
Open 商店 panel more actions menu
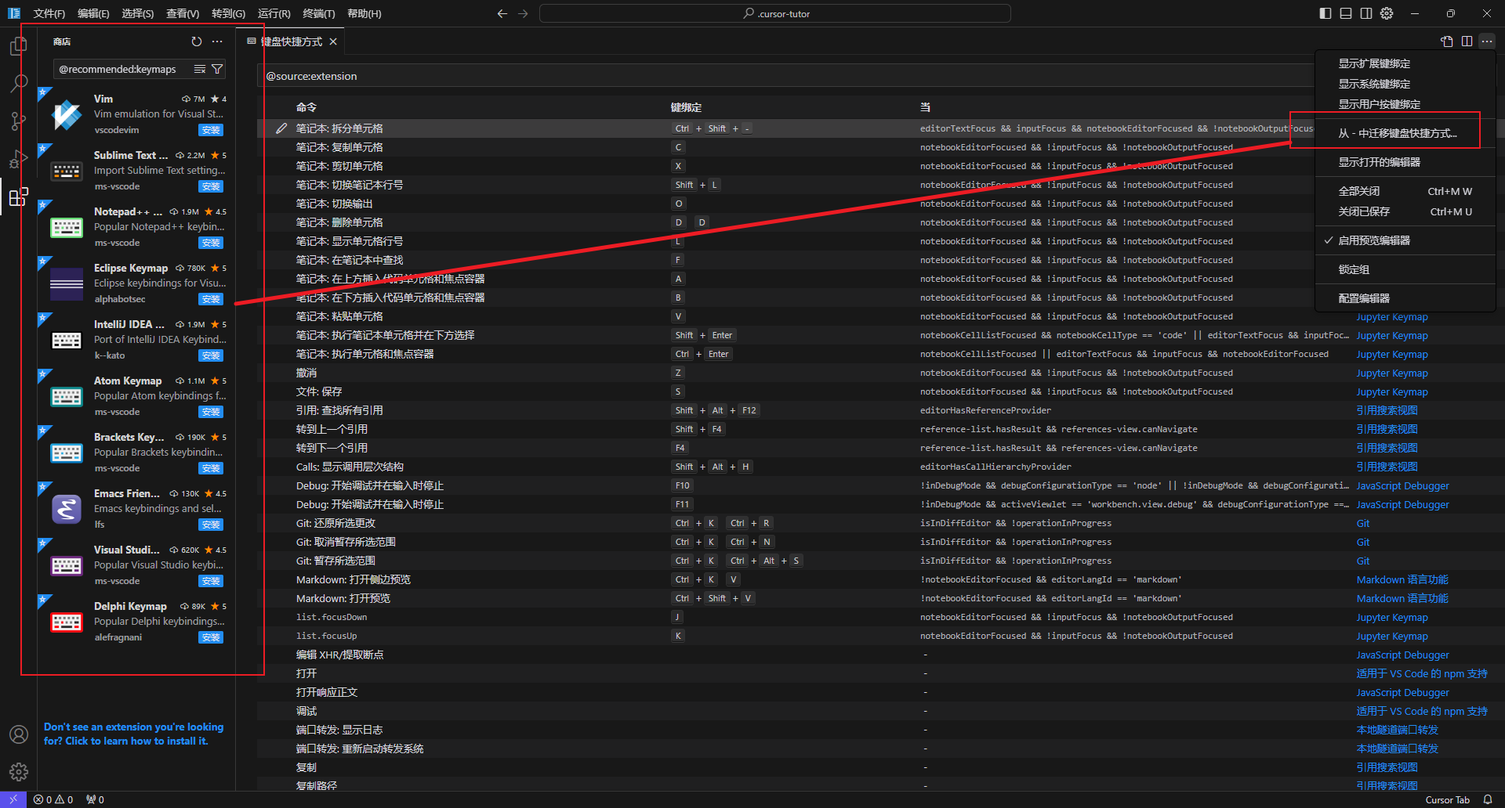217,41
